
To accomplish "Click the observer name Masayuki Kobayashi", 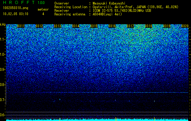I will [x=109, y=3].
